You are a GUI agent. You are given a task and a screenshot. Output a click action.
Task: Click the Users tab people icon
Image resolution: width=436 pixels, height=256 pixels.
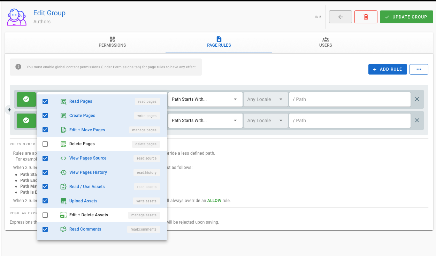(326, 39)
